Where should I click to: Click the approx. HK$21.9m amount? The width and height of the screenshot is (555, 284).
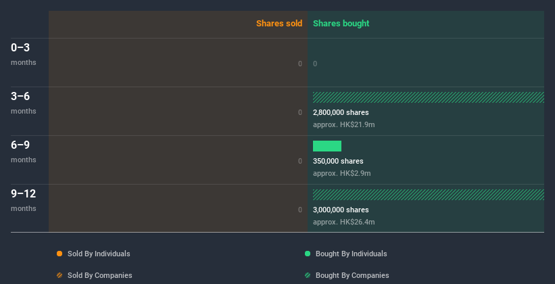click(x=343, y=124)
